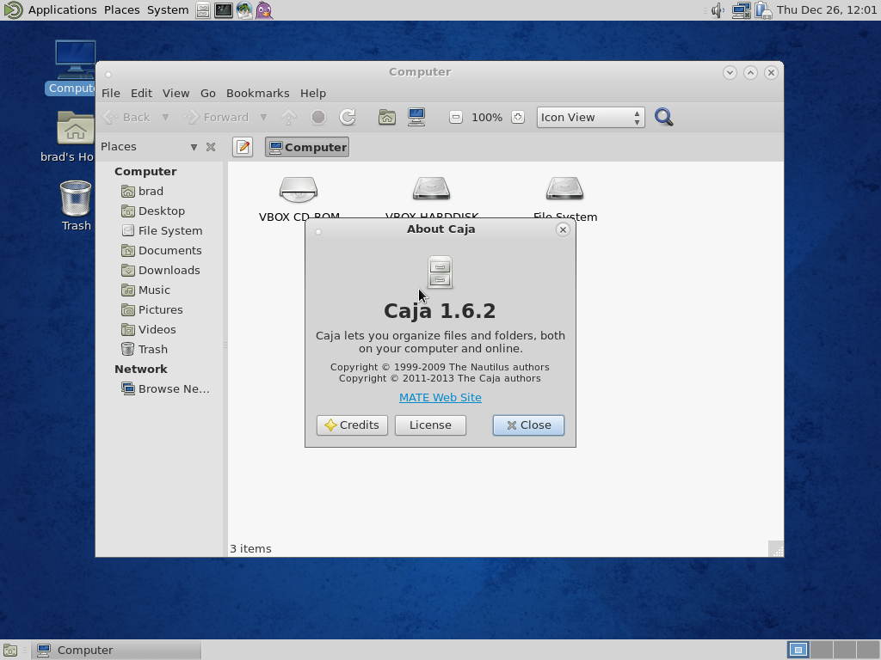
Task: Start a file search with magnifier icon
Action: [663, 117]
